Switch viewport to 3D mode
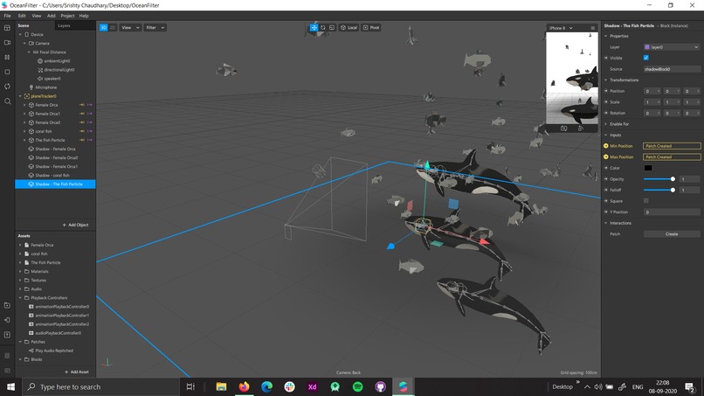 click(x=103, y=27)
